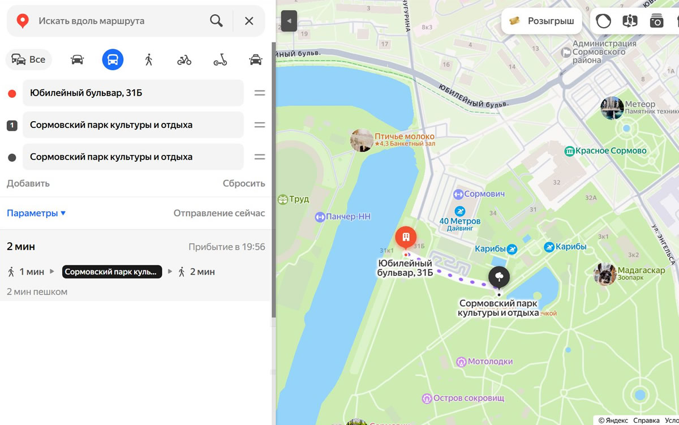Click the search magnifier icon

(216, 21)
